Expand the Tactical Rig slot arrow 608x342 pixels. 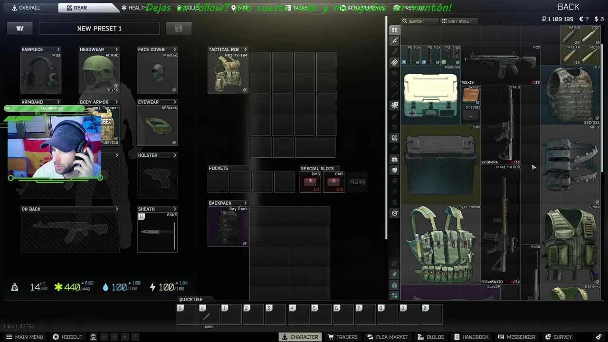coord(246,49)
